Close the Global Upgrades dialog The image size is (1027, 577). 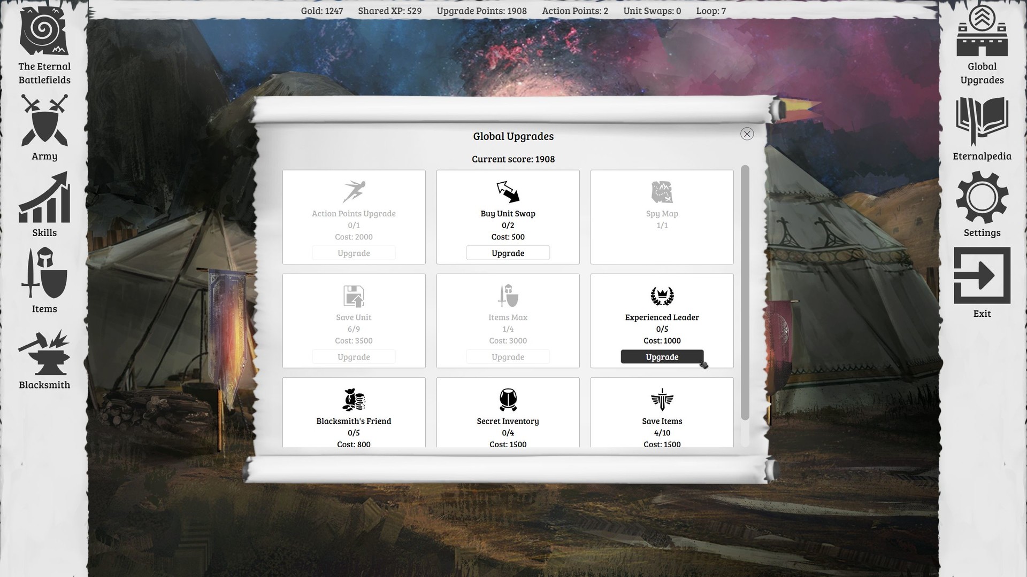click(747, 134)
